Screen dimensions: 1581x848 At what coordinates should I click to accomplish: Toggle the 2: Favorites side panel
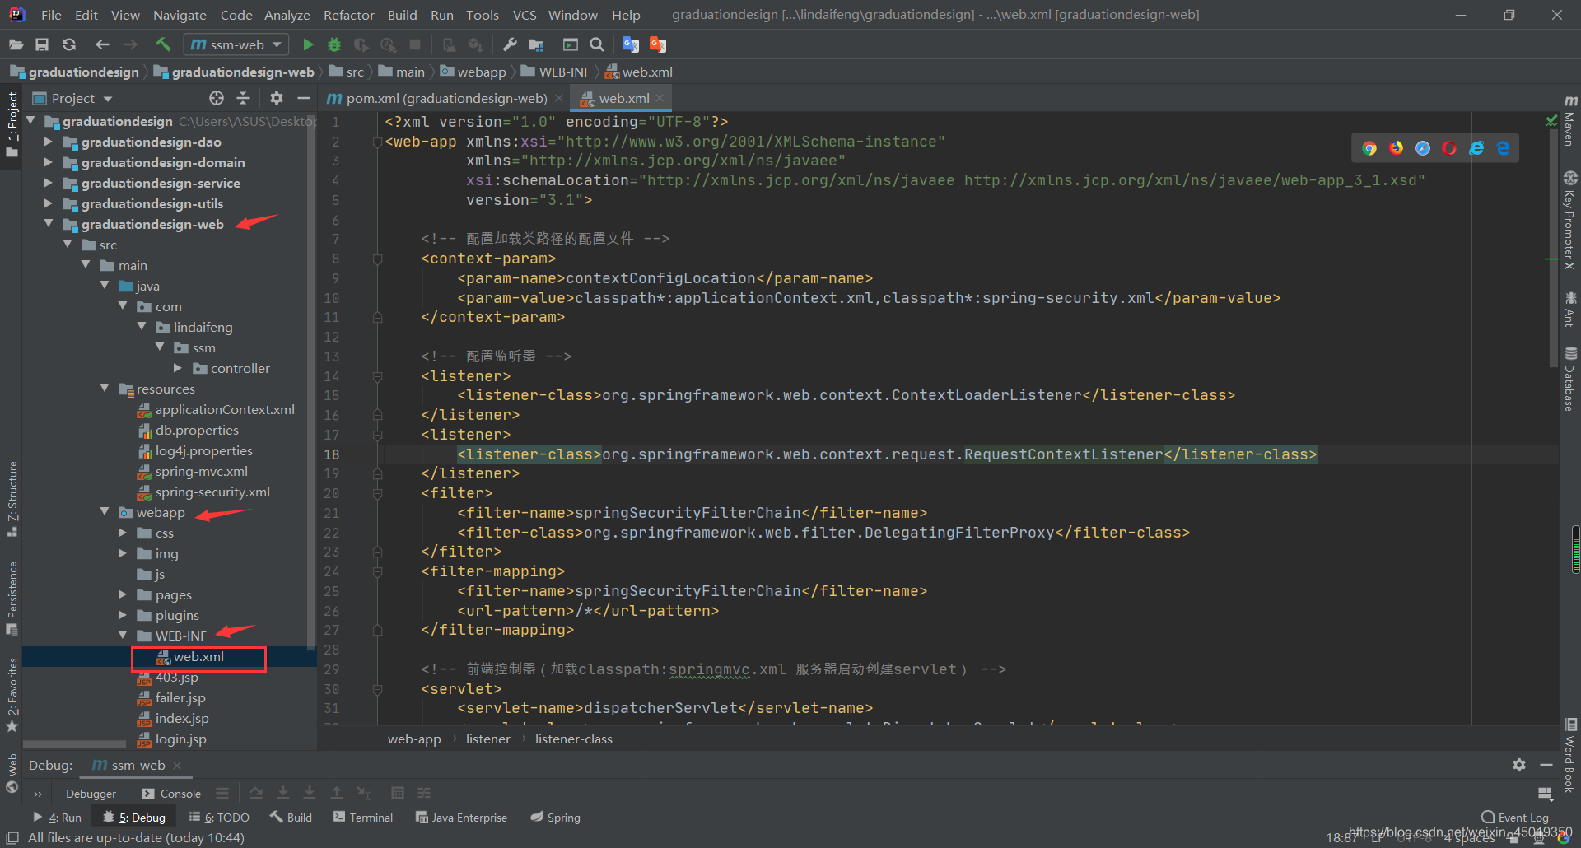pos(12,695)
